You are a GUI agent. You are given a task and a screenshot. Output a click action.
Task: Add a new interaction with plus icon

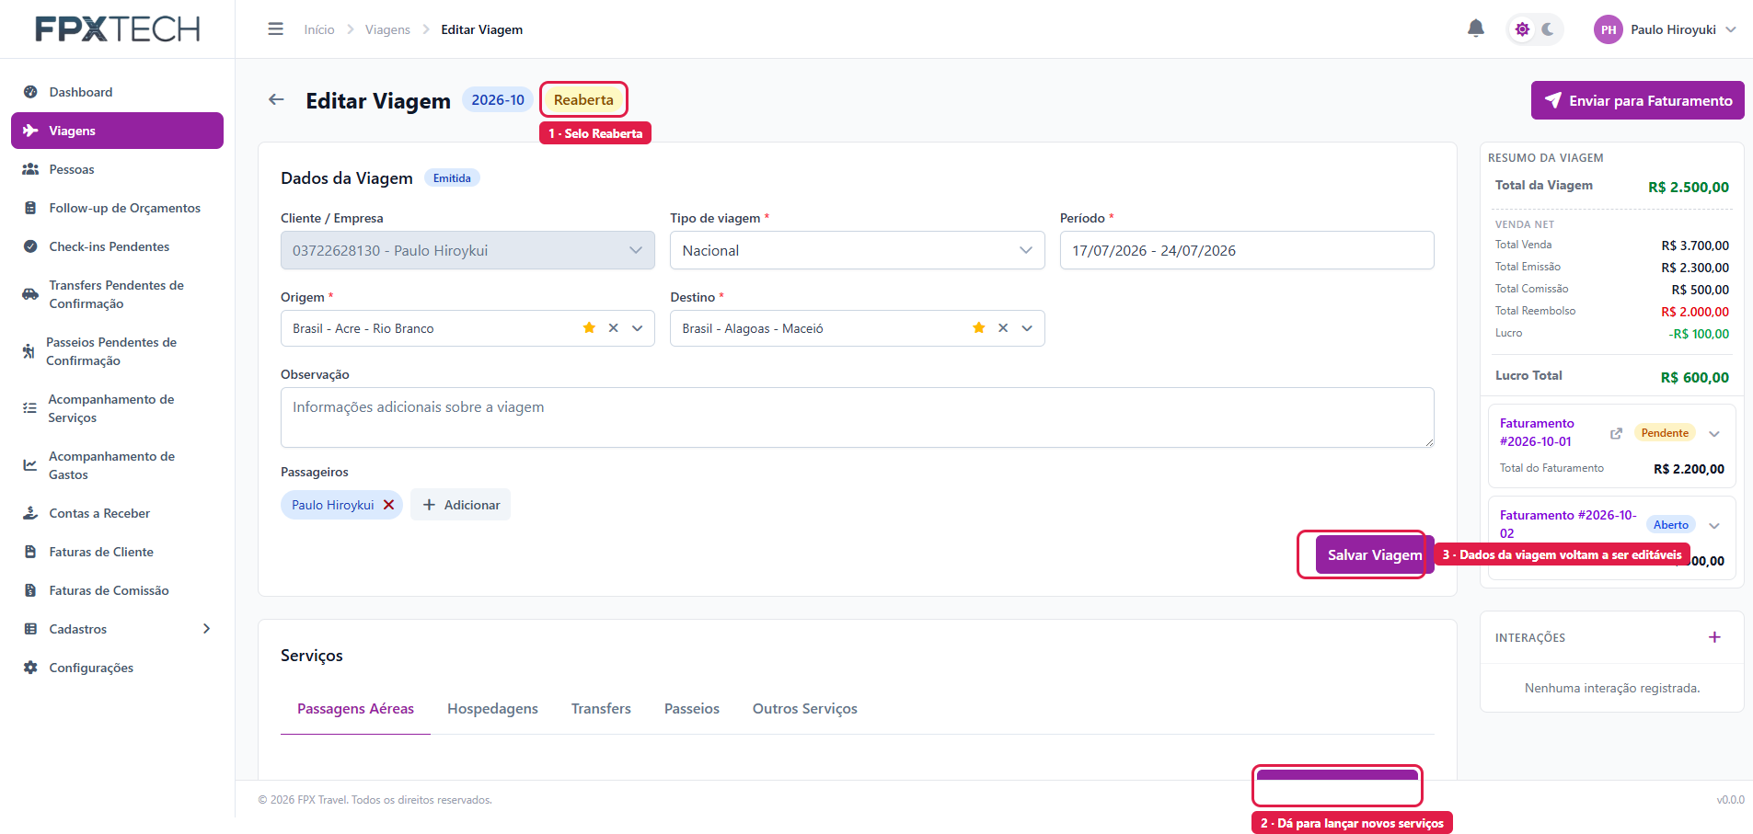coord(1714,637)
